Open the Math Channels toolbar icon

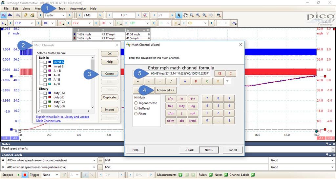[234, 23]
